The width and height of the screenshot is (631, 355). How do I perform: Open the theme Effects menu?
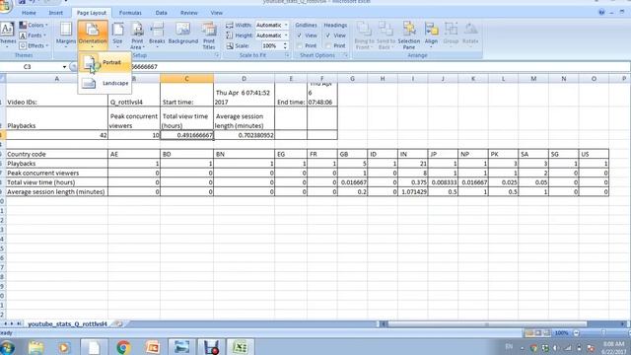pyautogui.click(x=34, y=46)
